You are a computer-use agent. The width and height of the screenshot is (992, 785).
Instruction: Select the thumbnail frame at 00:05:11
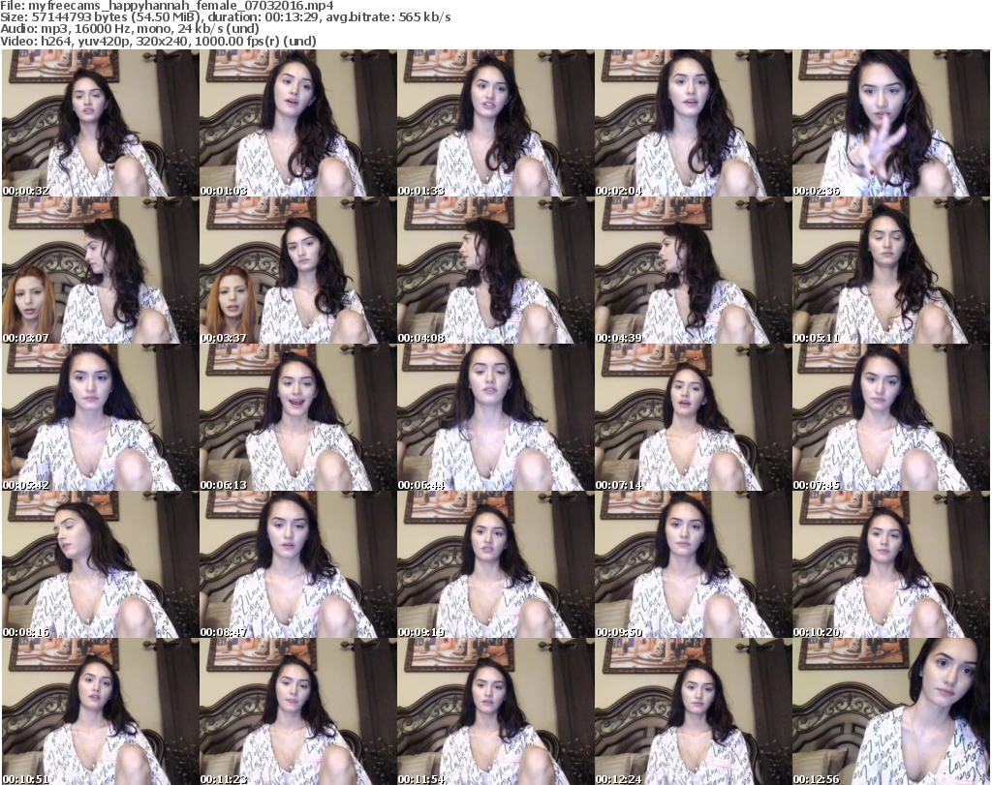click(891, 270)
